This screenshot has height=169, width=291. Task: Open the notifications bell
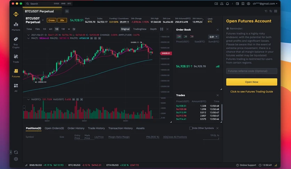tap(227, 3)
